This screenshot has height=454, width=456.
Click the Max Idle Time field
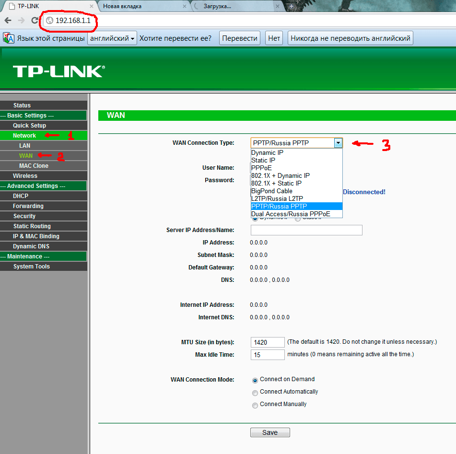[x=268, y=355]
